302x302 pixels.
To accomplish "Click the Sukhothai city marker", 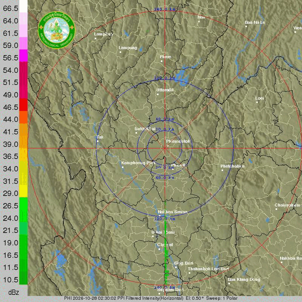I will 136,133.
